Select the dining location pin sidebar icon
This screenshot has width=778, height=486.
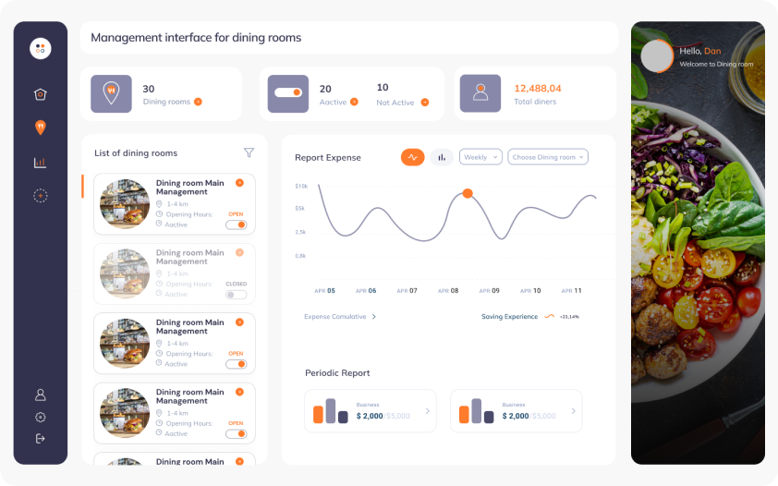(40, 128)
